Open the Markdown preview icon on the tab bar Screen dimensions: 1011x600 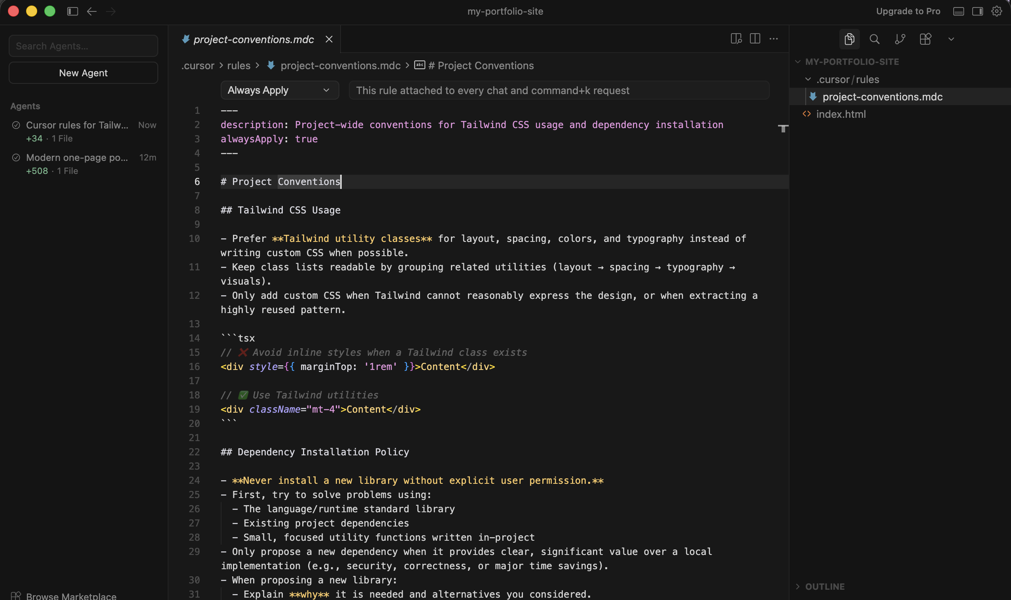[736, 38]
